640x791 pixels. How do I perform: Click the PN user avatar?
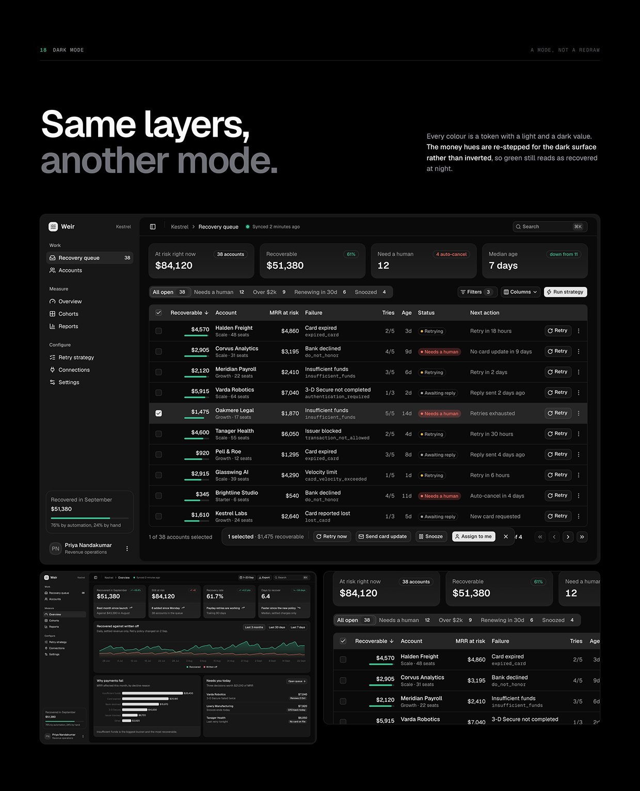click(x=55, y=548)
